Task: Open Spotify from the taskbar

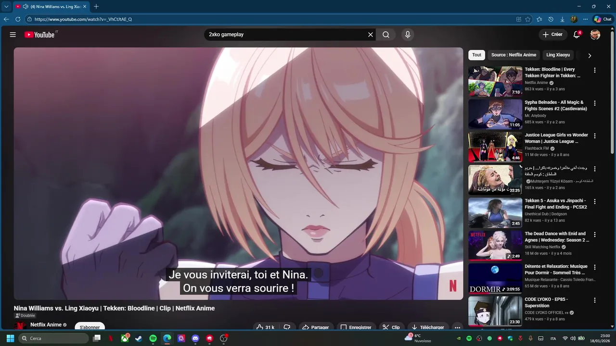Action: 153,338
